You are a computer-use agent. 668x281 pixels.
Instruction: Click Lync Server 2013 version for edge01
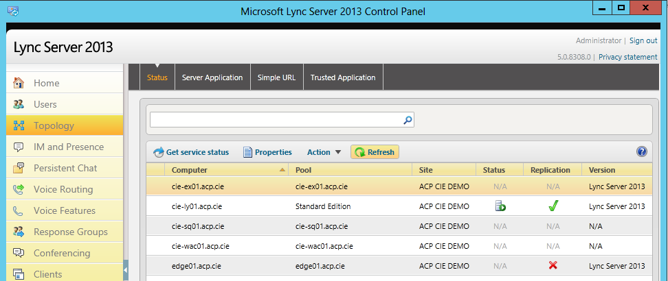(617, 266)
